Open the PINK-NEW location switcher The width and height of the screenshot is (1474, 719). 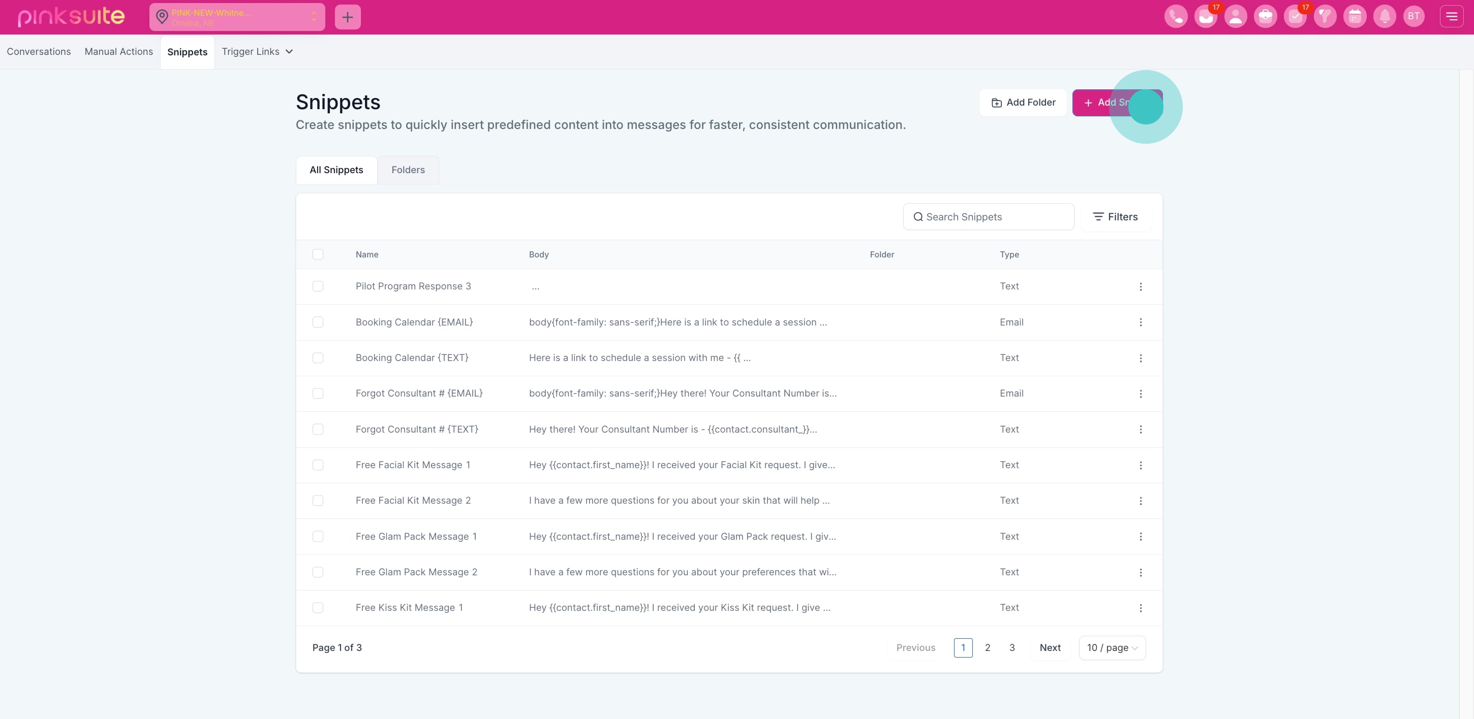coord(237,17)
